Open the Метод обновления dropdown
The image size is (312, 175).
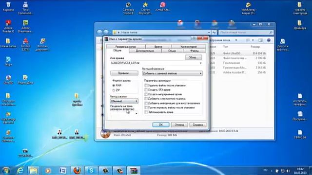click(172, 73)
